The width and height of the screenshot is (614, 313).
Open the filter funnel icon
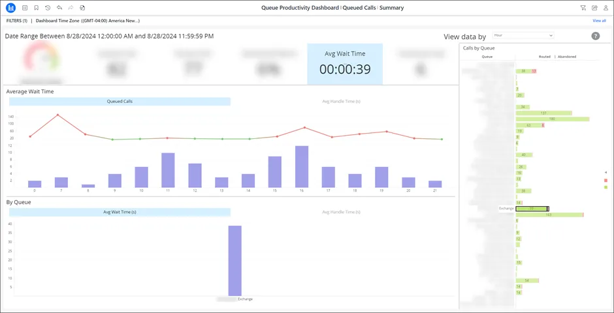pyautogui.click(x=583, y=8)
